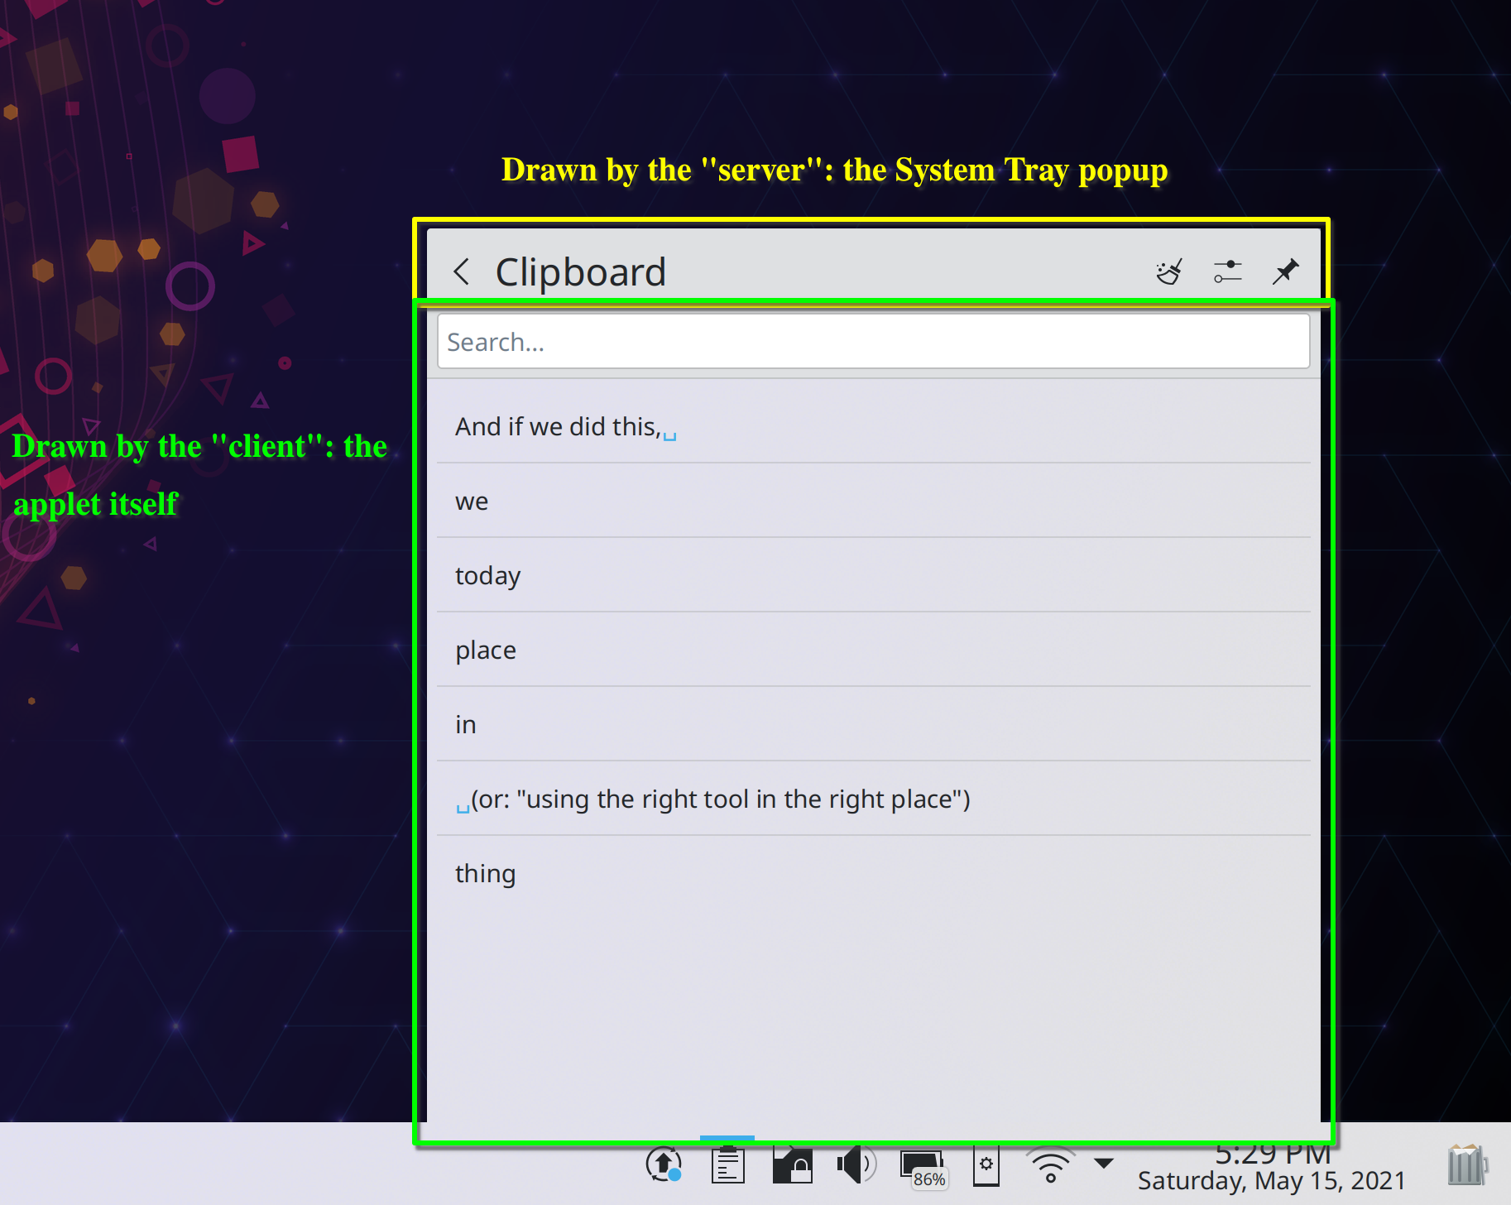The image size is (1511, 1205).
Task: Expand hidden system tray icons arrow
Action: (1104, 1163)
